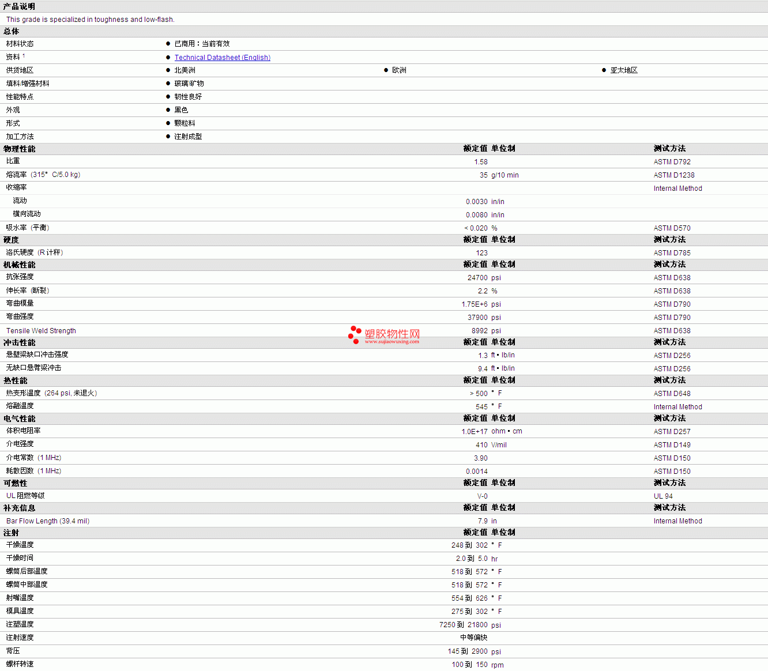The image size is (768, 671).
Task: Click the bullet next to 注射成型
Action: pos(168,137)
